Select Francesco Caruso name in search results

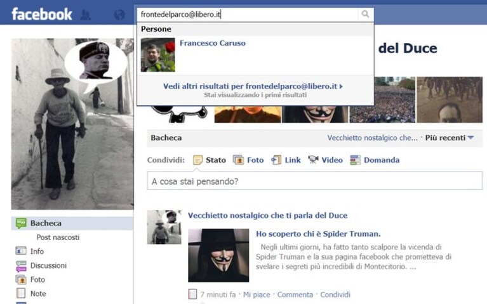point(213,43)
